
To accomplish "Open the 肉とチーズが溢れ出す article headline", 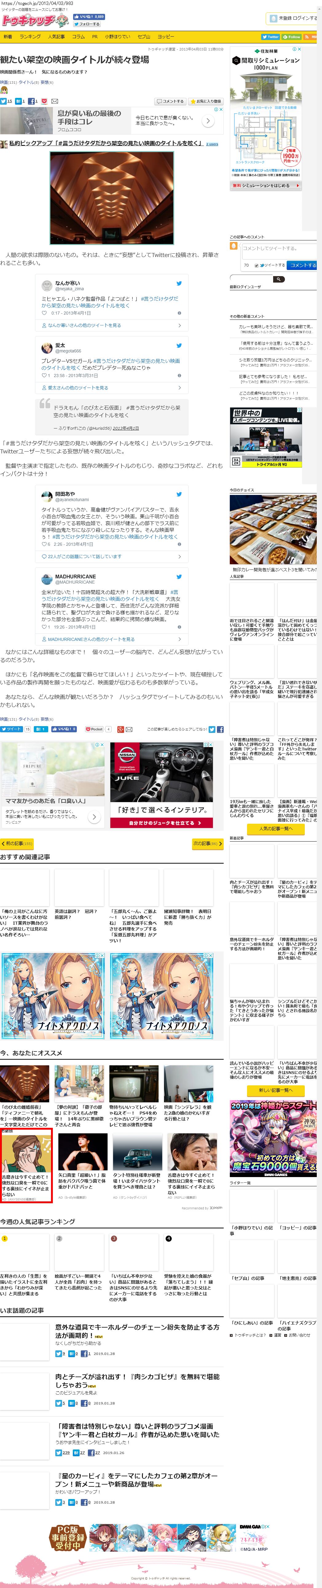I will pyautogui.click(x=137, y=1381).
